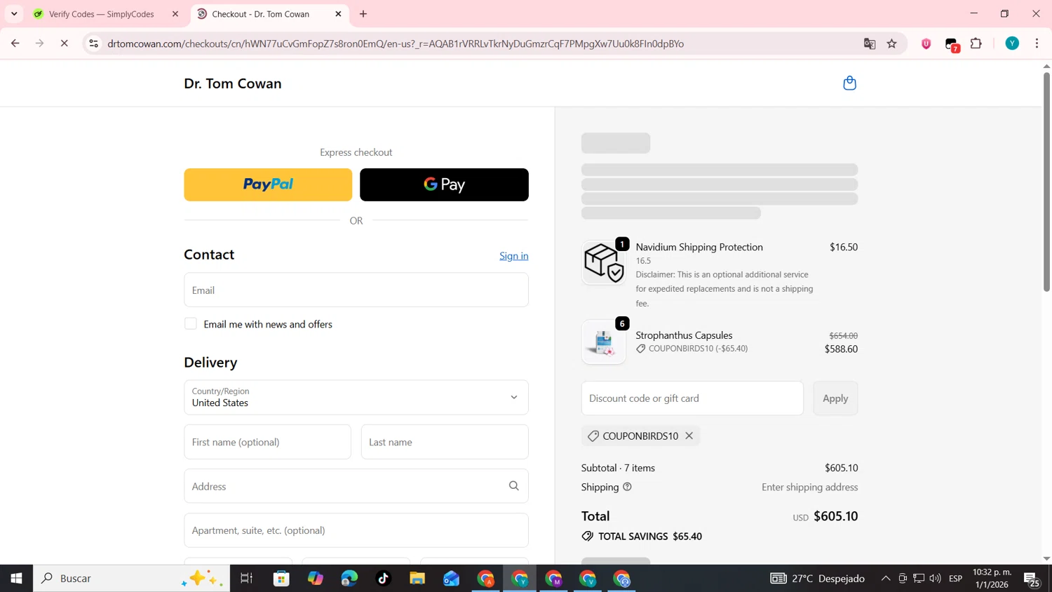Check Email me with news and offers
Screen dimensions: 1052x592
click(191, 324)
